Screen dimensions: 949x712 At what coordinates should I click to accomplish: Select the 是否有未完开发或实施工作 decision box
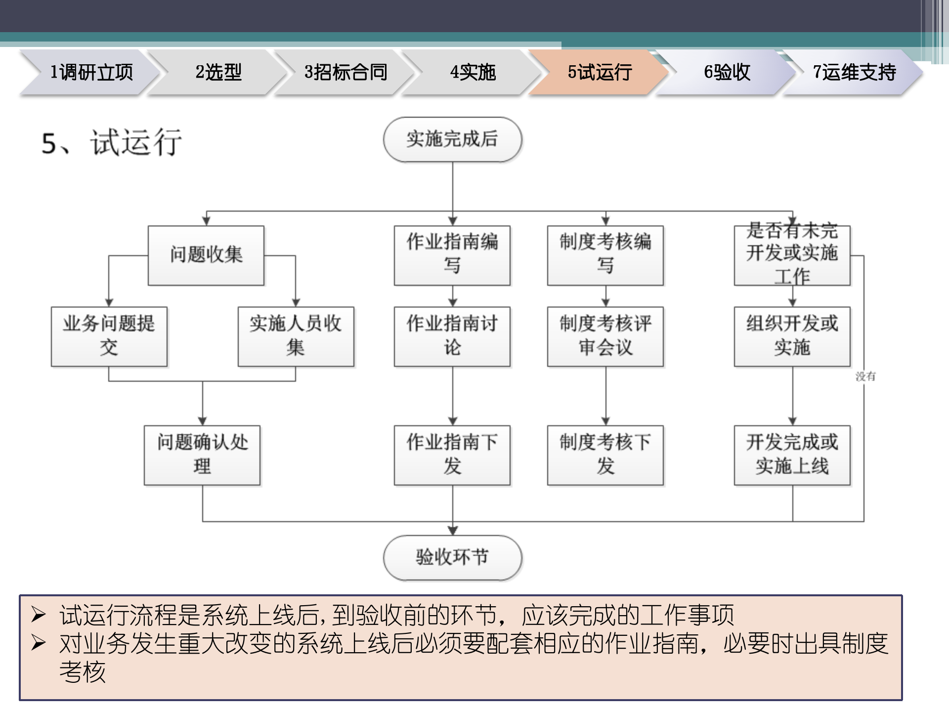click(x=792, y=255)
